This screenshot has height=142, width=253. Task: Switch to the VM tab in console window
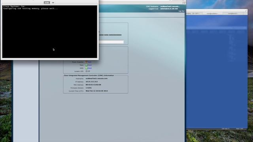(53, 3)
